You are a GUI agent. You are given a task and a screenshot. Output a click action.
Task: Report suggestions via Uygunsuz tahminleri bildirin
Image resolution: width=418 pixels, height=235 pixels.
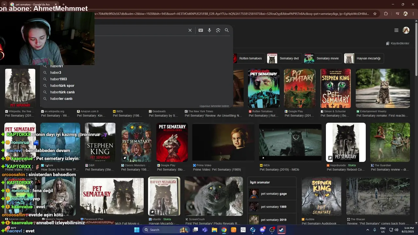(x=214, y=106)
